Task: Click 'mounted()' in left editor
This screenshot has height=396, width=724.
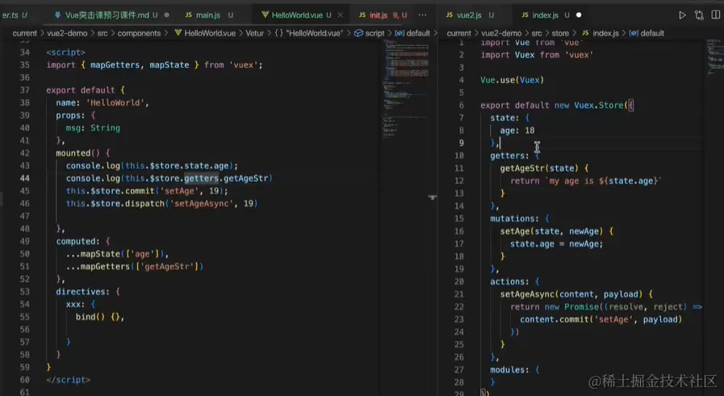Action: pyautogui.click(x=77, y=153)
